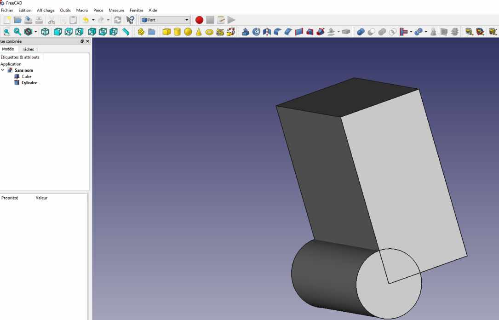499x320 pixels.
Task: Open the Fichier menu
Action: coord(7,10)
